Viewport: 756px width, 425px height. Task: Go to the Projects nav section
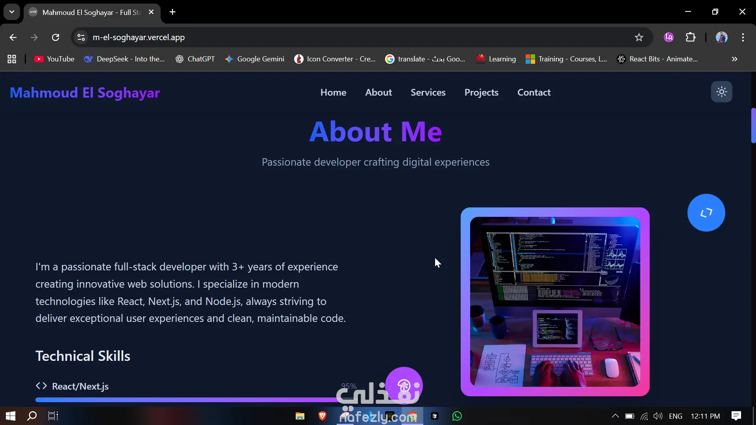coord(481,92)
